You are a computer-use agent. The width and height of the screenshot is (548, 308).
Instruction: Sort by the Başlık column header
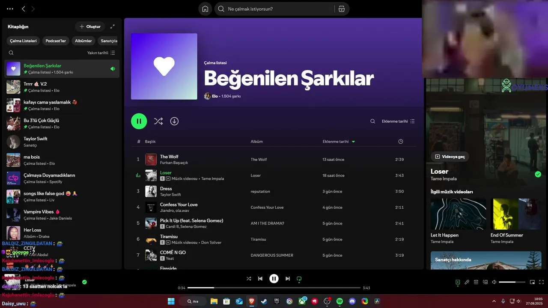150,142
